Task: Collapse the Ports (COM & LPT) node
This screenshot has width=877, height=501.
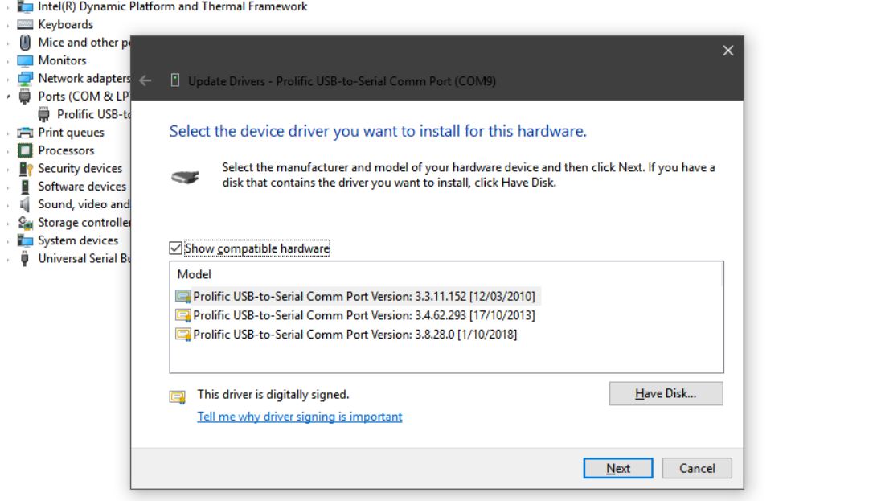Action: click(x=9, y=97)
